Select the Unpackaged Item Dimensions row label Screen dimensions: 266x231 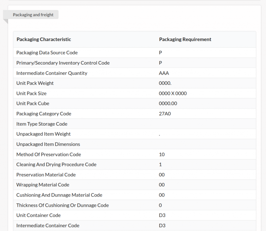(x=48, y=144)
